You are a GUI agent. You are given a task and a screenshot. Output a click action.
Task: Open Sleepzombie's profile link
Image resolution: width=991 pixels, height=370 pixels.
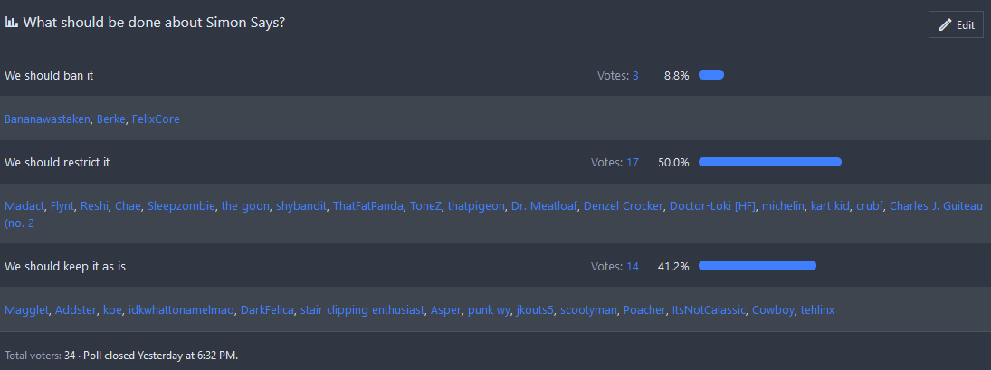point(181,206)
